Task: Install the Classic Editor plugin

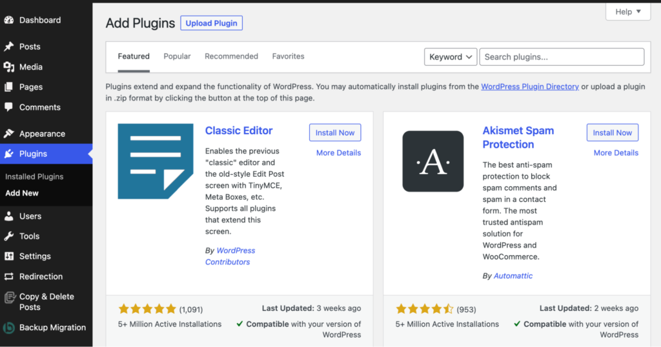Action: (335, 133)
